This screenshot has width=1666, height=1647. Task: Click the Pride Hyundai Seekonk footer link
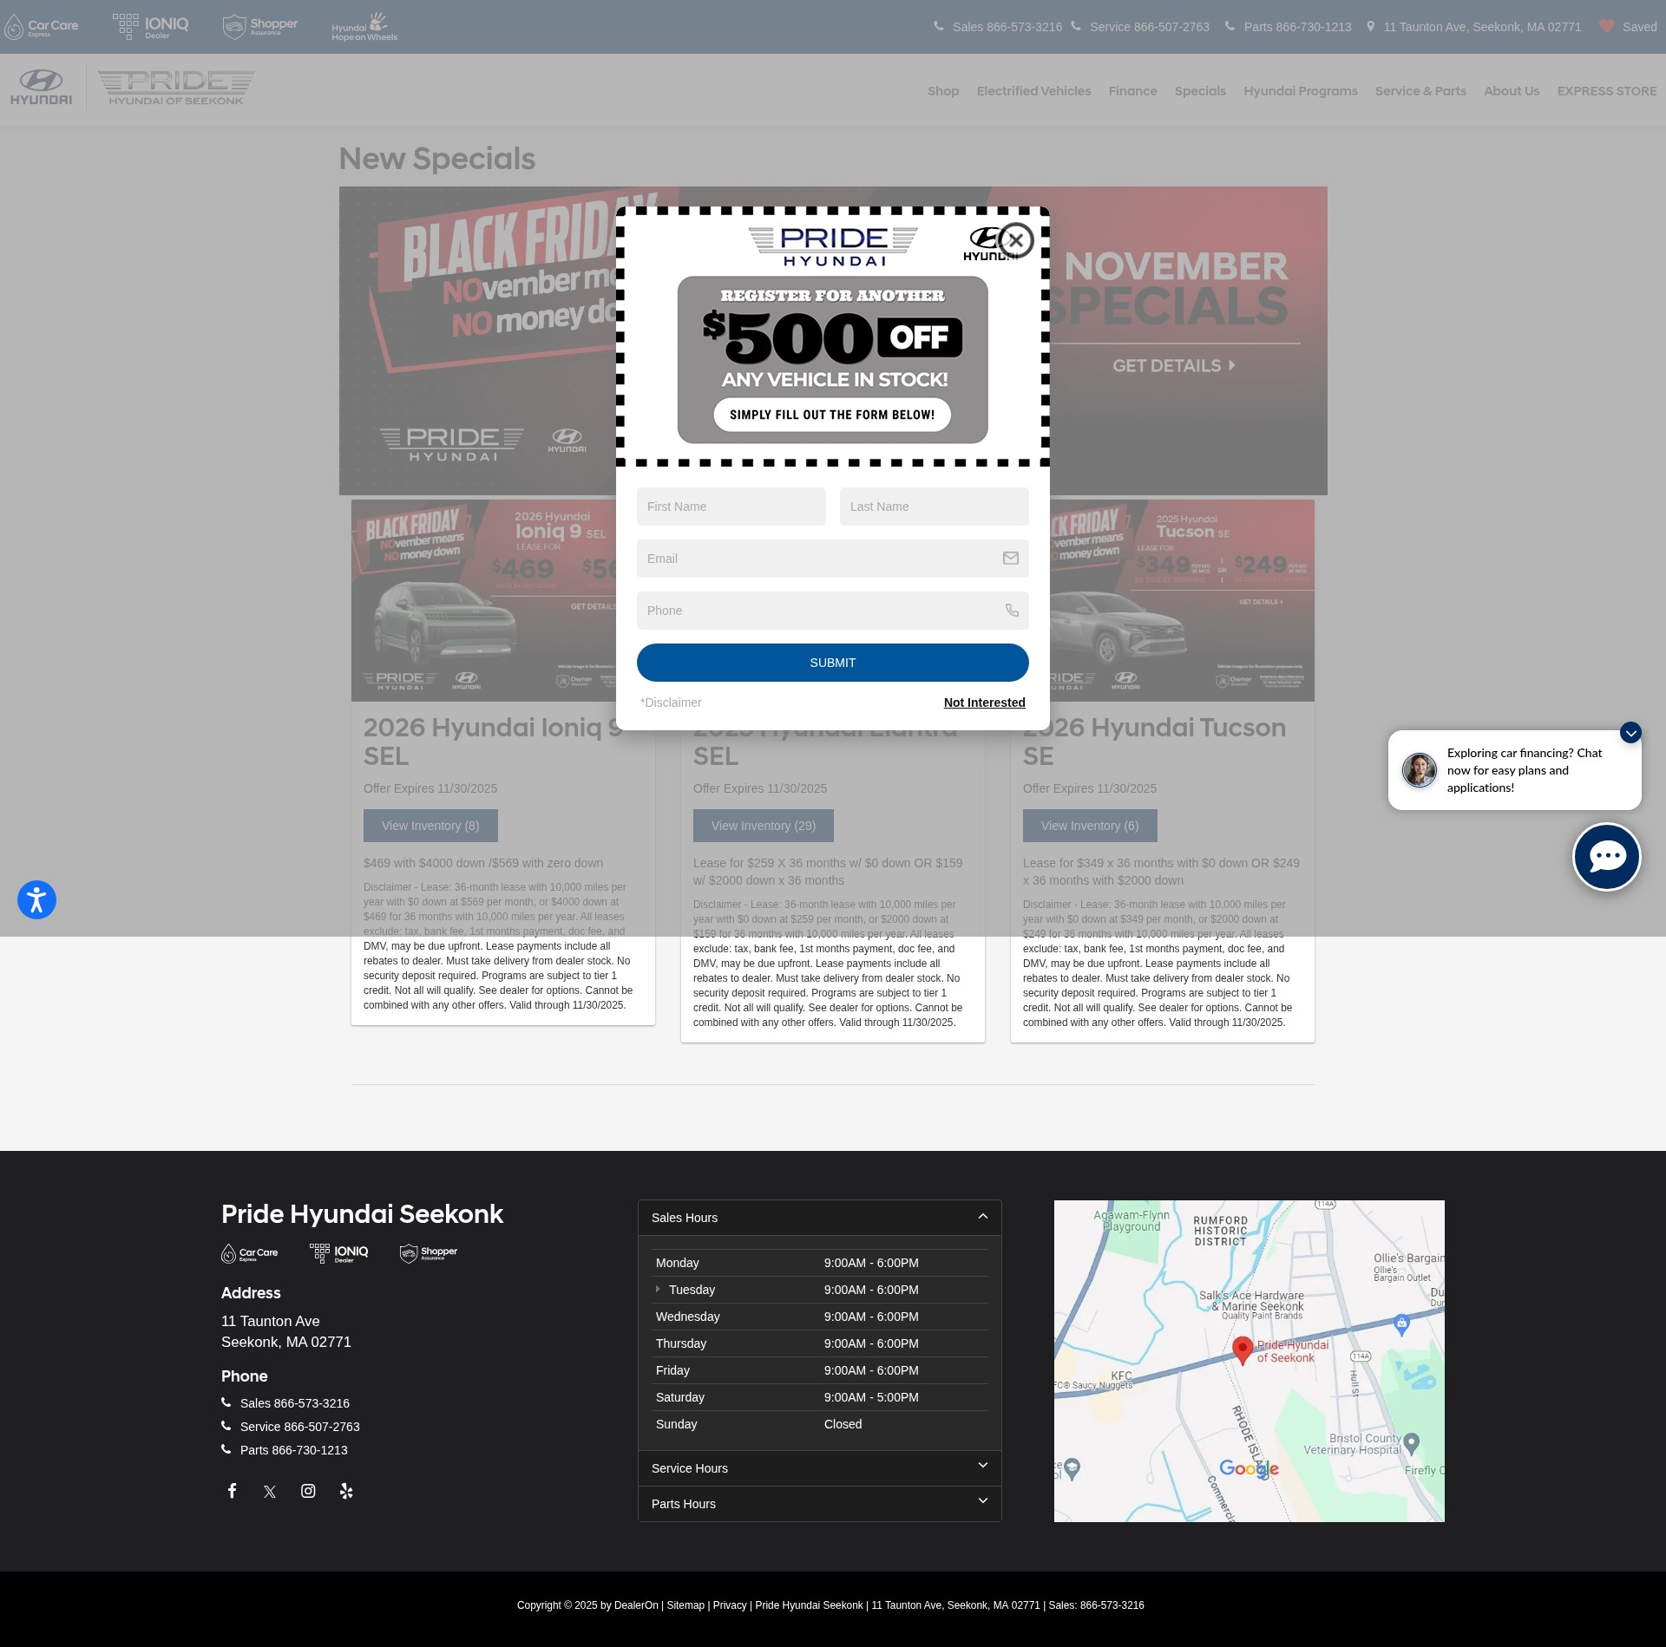point(809,1605)
